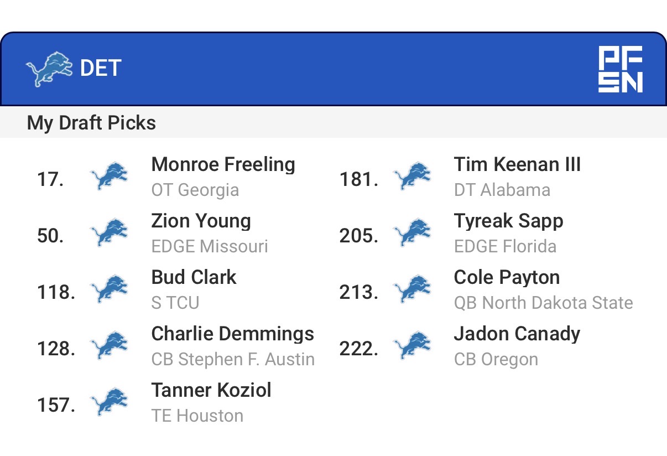The image size is (667, 456).
Task: Select the Jadon Canady player name
Action: click(x=517, y=334)
